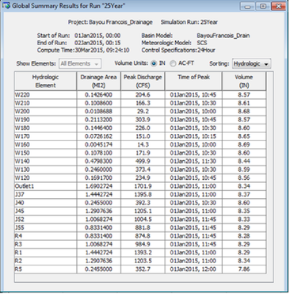
Task: Select the R4 element row
Action: click(x=140, y=236)
